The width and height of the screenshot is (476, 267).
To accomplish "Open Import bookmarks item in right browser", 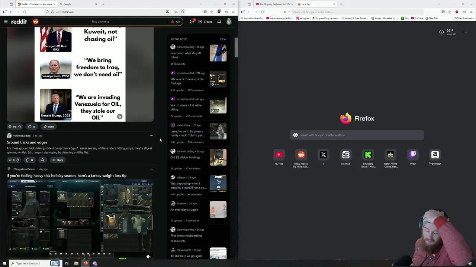I will [x=252, y=18].
